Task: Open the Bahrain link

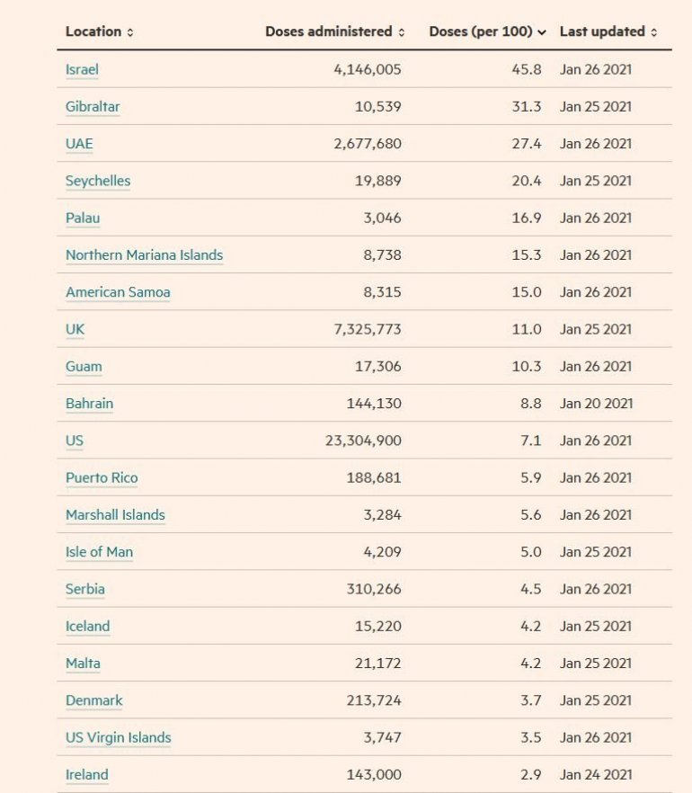Action: pyautogui.click(x=89, y=404)
